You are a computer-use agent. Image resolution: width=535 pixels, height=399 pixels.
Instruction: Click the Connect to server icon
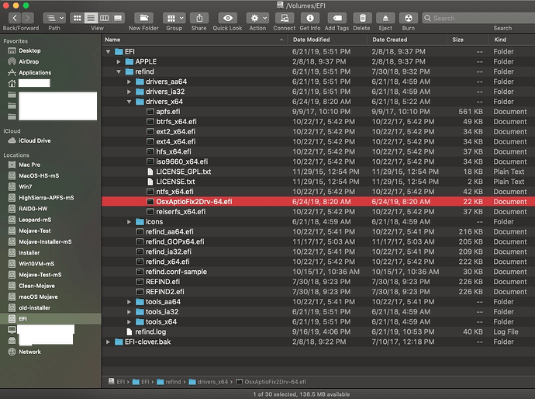285,17
